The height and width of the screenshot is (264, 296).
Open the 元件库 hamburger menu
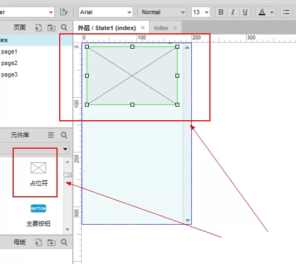51,135
